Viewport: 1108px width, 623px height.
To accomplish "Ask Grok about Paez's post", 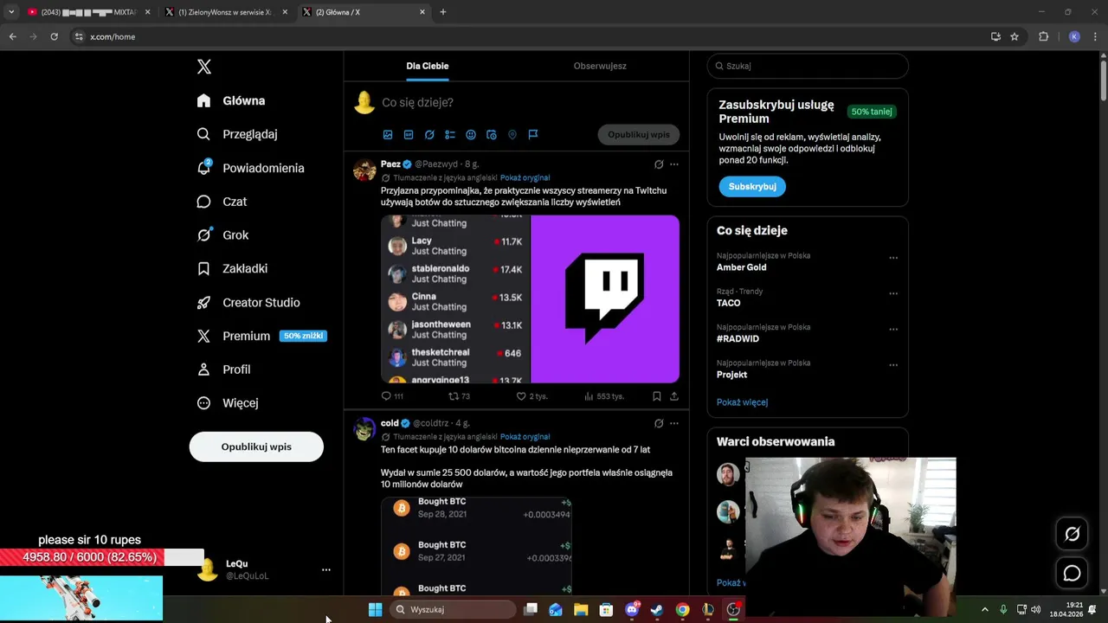I will (659, 164).
